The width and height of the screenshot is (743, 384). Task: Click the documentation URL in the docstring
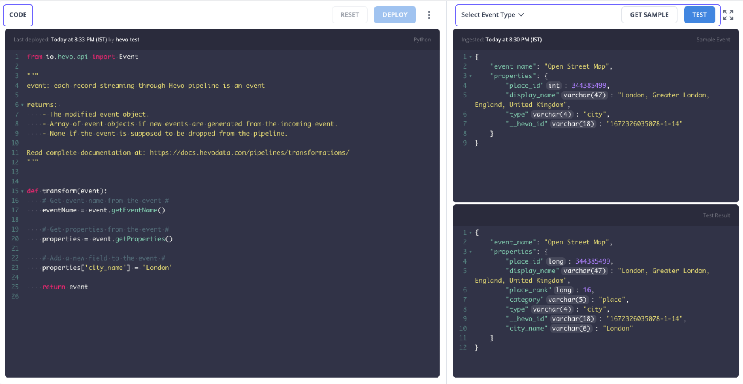[250, 153]
